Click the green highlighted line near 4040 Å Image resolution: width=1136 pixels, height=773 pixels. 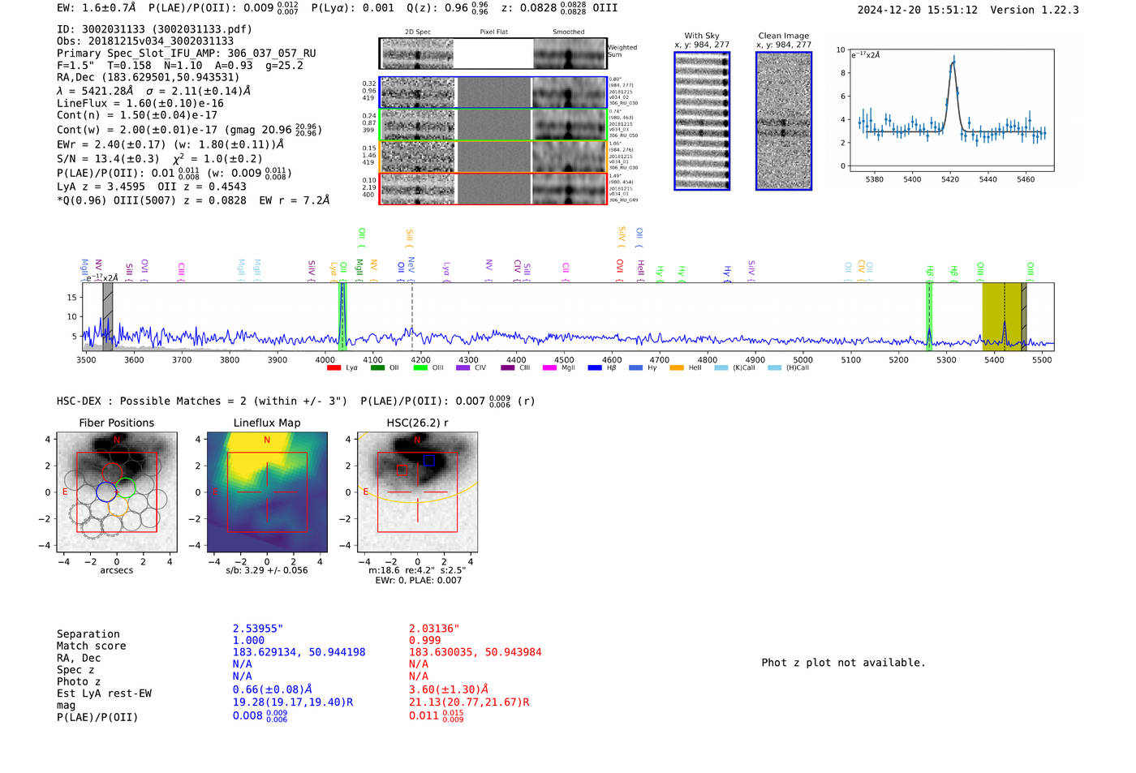pyautogui.click(x=342, y=316)
